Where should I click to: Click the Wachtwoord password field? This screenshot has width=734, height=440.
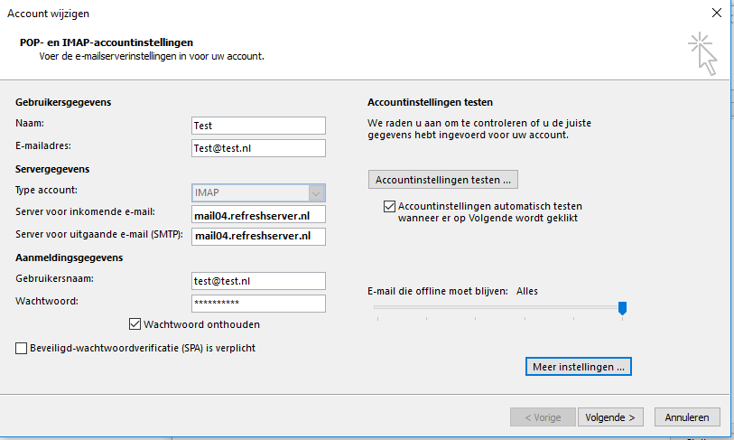258,304
